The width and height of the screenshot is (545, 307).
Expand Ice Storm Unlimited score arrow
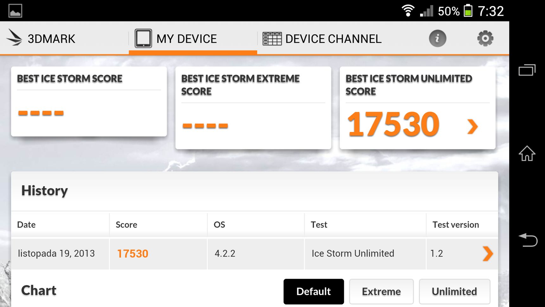472,127
